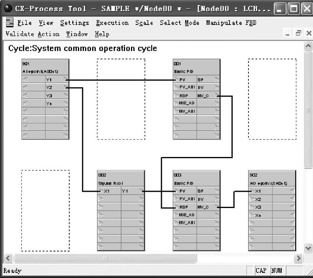Click Y1 output terminal of Square Root block

coord(133,191)
